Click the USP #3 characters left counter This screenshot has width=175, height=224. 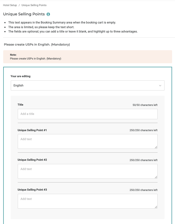click(x=143, y=190)
